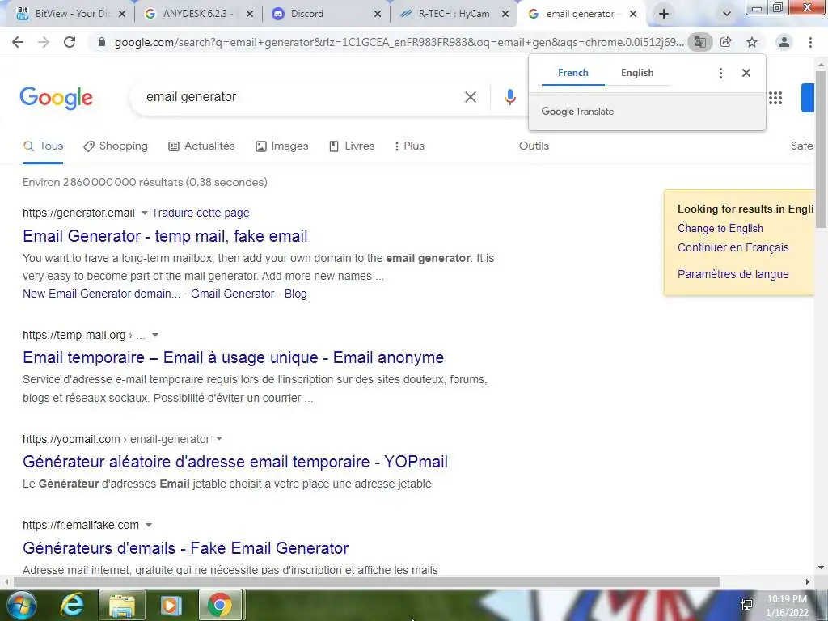The image size is (828, 621).
Task: Open the Livres results tab
Action: click(x=352, y=146)
